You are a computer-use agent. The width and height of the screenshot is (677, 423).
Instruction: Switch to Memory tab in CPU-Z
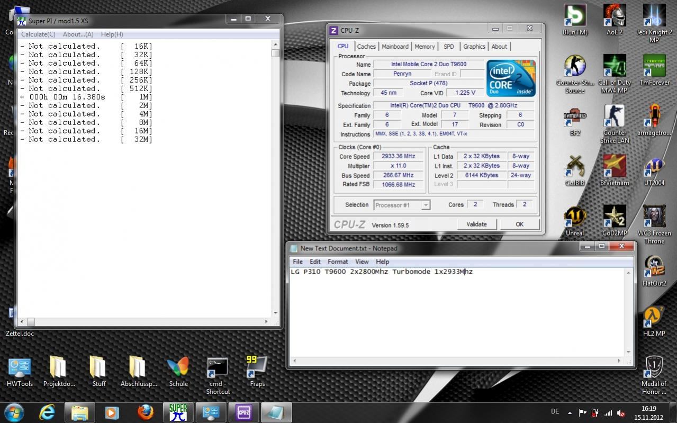[x=425, y=47]
